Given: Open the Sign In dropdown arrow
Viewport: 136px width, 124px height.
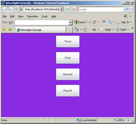Looking at the screenshot, I should pos(131,22).
